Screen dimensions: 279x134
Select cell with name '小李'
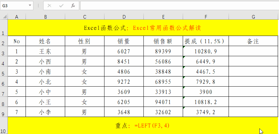pyautogui.click(x=46, y=112)
